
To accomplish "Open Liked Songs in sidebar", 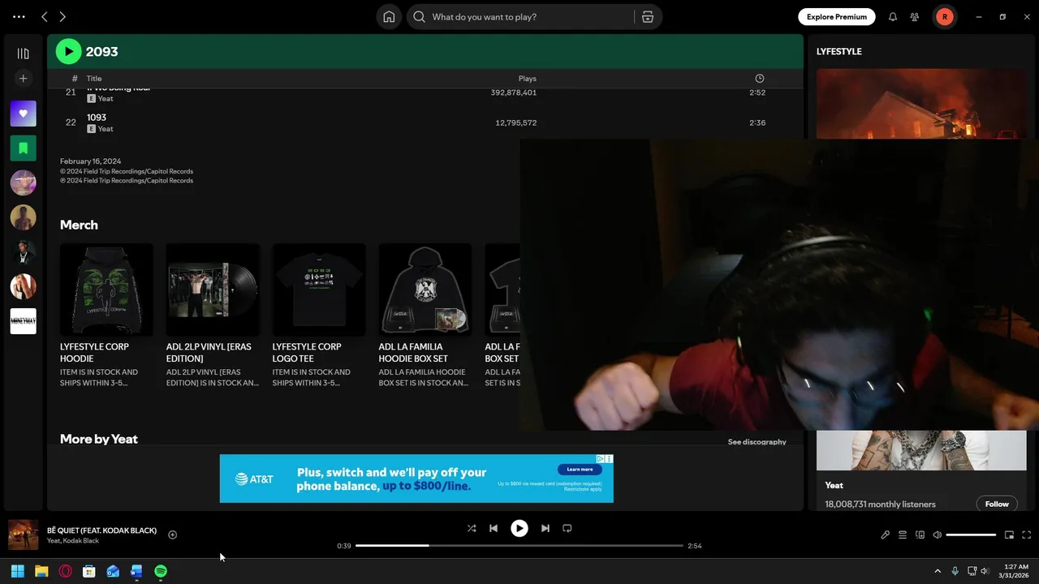I will tap(23, 114).
